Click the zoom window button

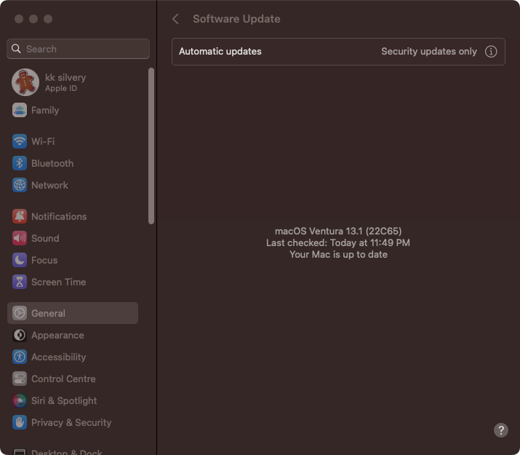tap(48, 19)
